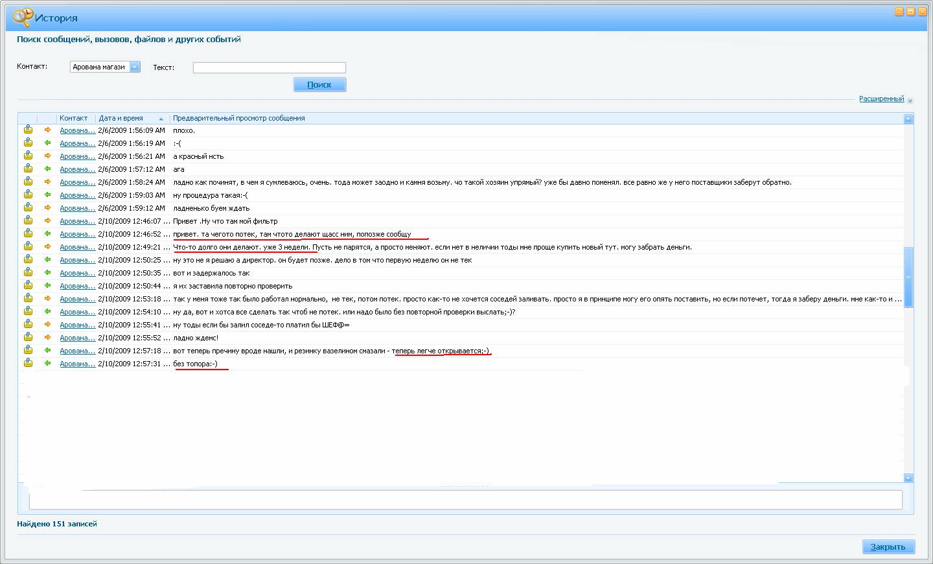Click the История magnifier icon in title bar
The width and height of the screenshot is (933, 564).
[22, 18]
